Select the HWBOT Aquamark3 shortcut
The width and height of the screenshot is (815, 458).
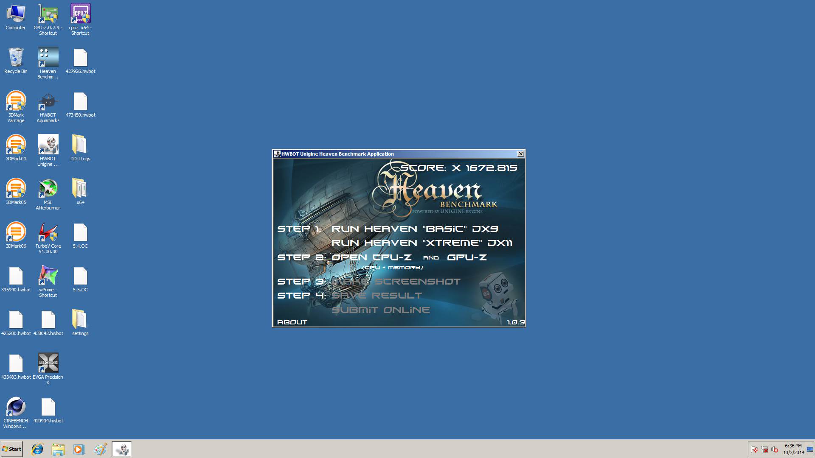[48, 107]
